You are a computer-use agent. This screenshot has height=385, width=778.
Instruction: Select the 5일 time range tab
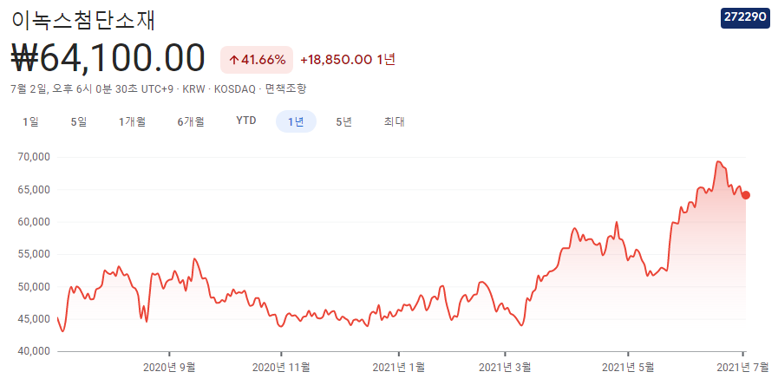point(79,121)
